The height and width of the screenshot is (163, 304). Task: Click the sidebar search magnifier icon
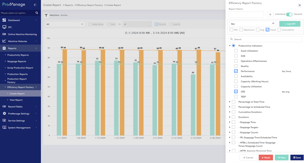[x=37, y=13]
